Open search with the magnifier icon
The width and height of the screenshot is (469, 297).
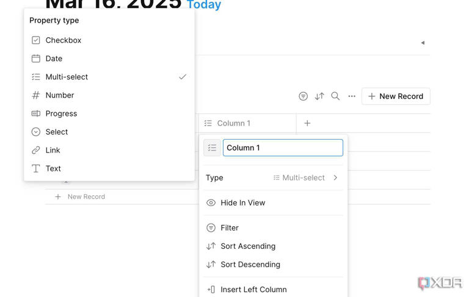coord(335,96)
